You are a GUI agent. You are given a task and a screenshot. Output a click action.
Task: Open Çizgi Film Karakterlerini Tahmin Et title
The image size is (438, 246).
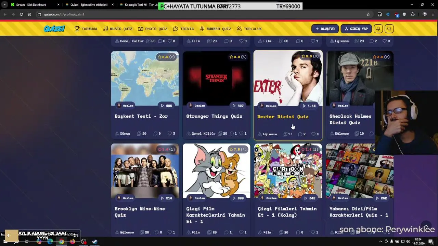(216, 215)
